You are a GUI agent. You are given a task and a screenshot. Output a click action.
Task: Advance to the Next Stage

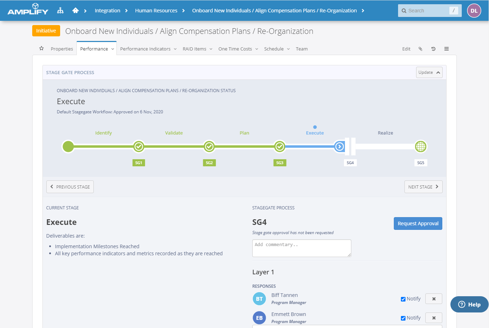[424, 187]
